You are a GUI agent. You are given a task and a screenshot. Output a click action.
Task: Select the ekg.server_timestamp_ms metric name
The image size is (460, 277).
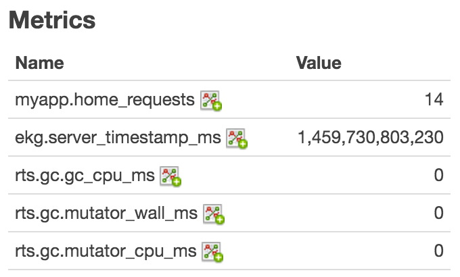[x=118, y=138]
